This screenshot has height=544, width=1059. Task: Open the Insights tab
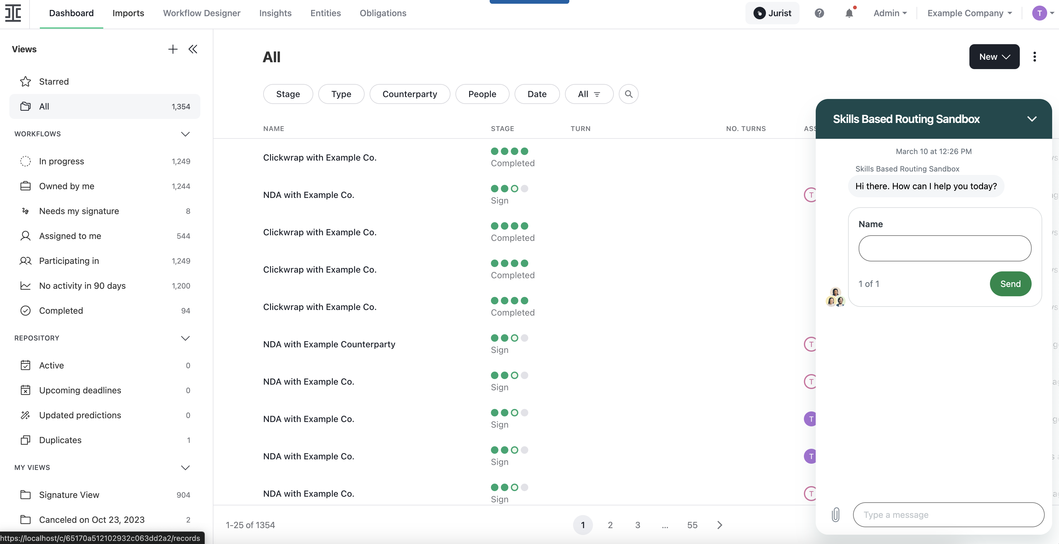click(275, 13)
